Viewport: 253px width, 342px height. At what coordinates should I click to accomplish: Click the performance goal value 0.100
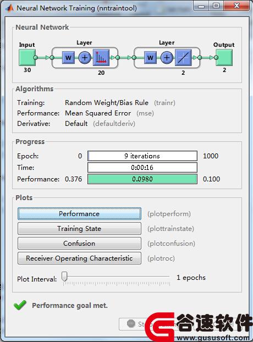[x=211, y=179]
